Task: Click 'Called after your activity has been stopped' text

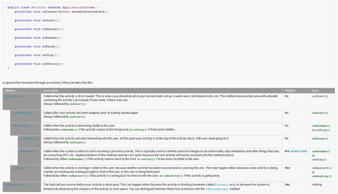Action: [91, 113]
